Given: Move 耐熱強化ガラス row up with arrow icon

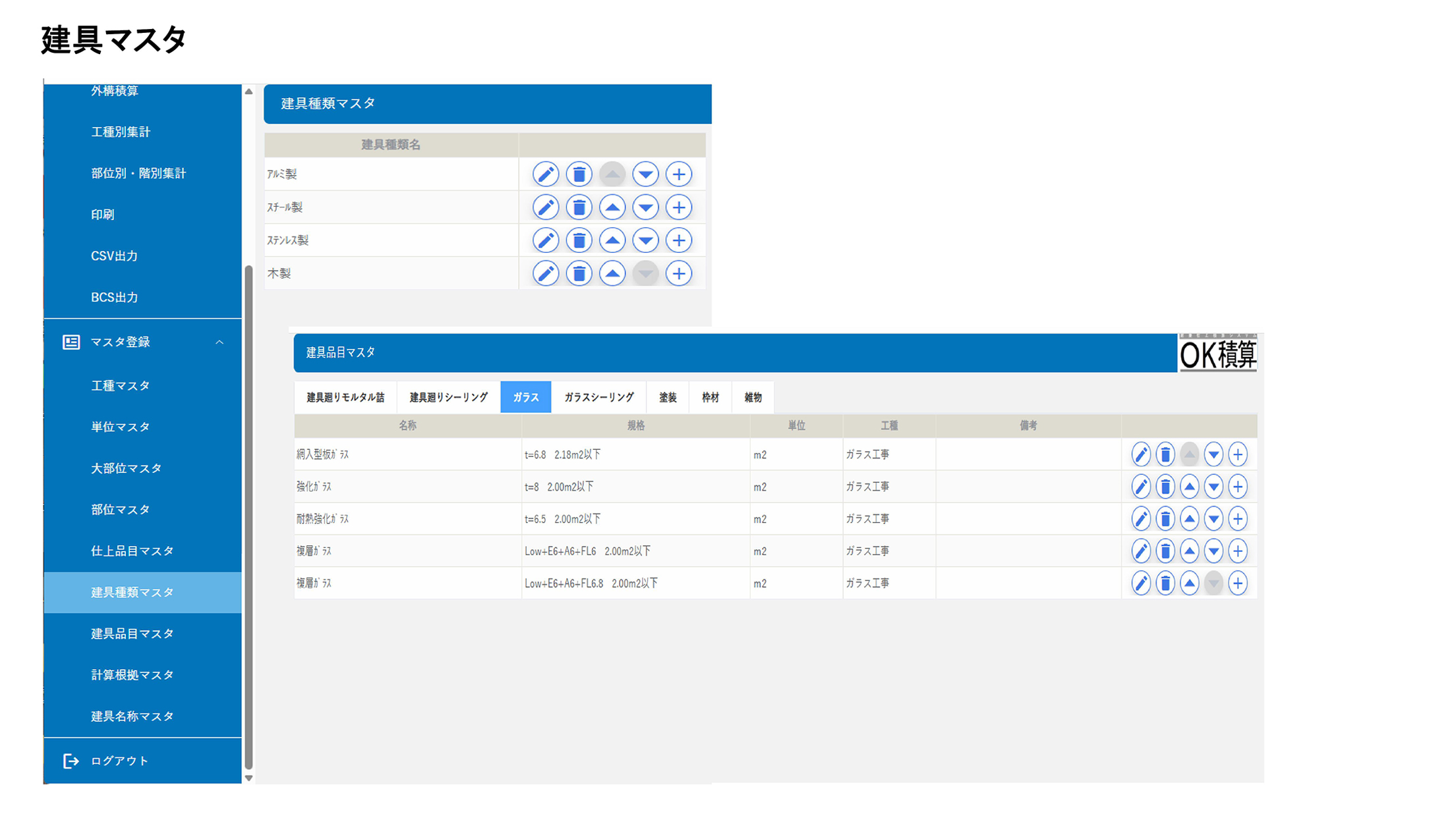Looking at the screenshot, I should (x=1189, y=519).
